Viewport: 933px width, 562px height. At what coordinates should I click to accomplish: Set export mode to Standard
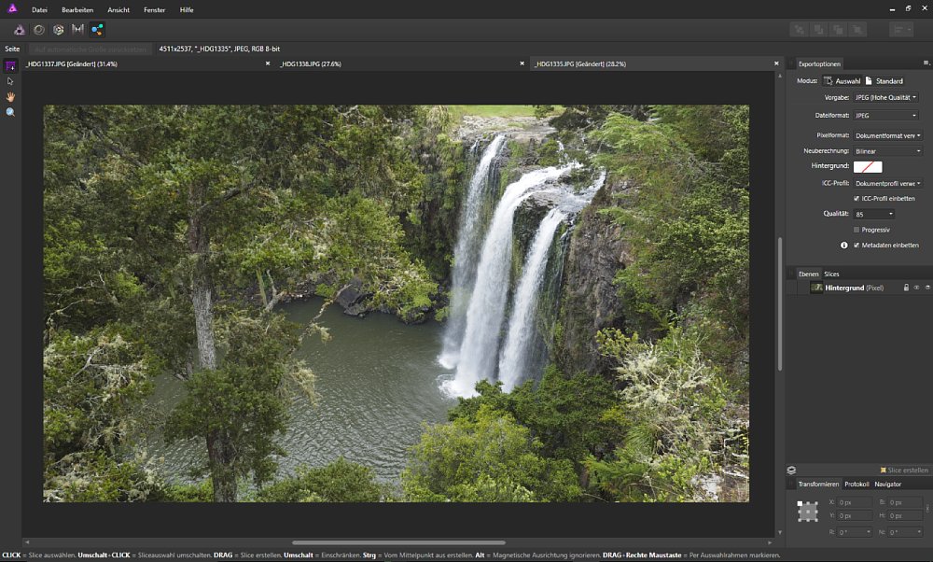tap(884, 81)
